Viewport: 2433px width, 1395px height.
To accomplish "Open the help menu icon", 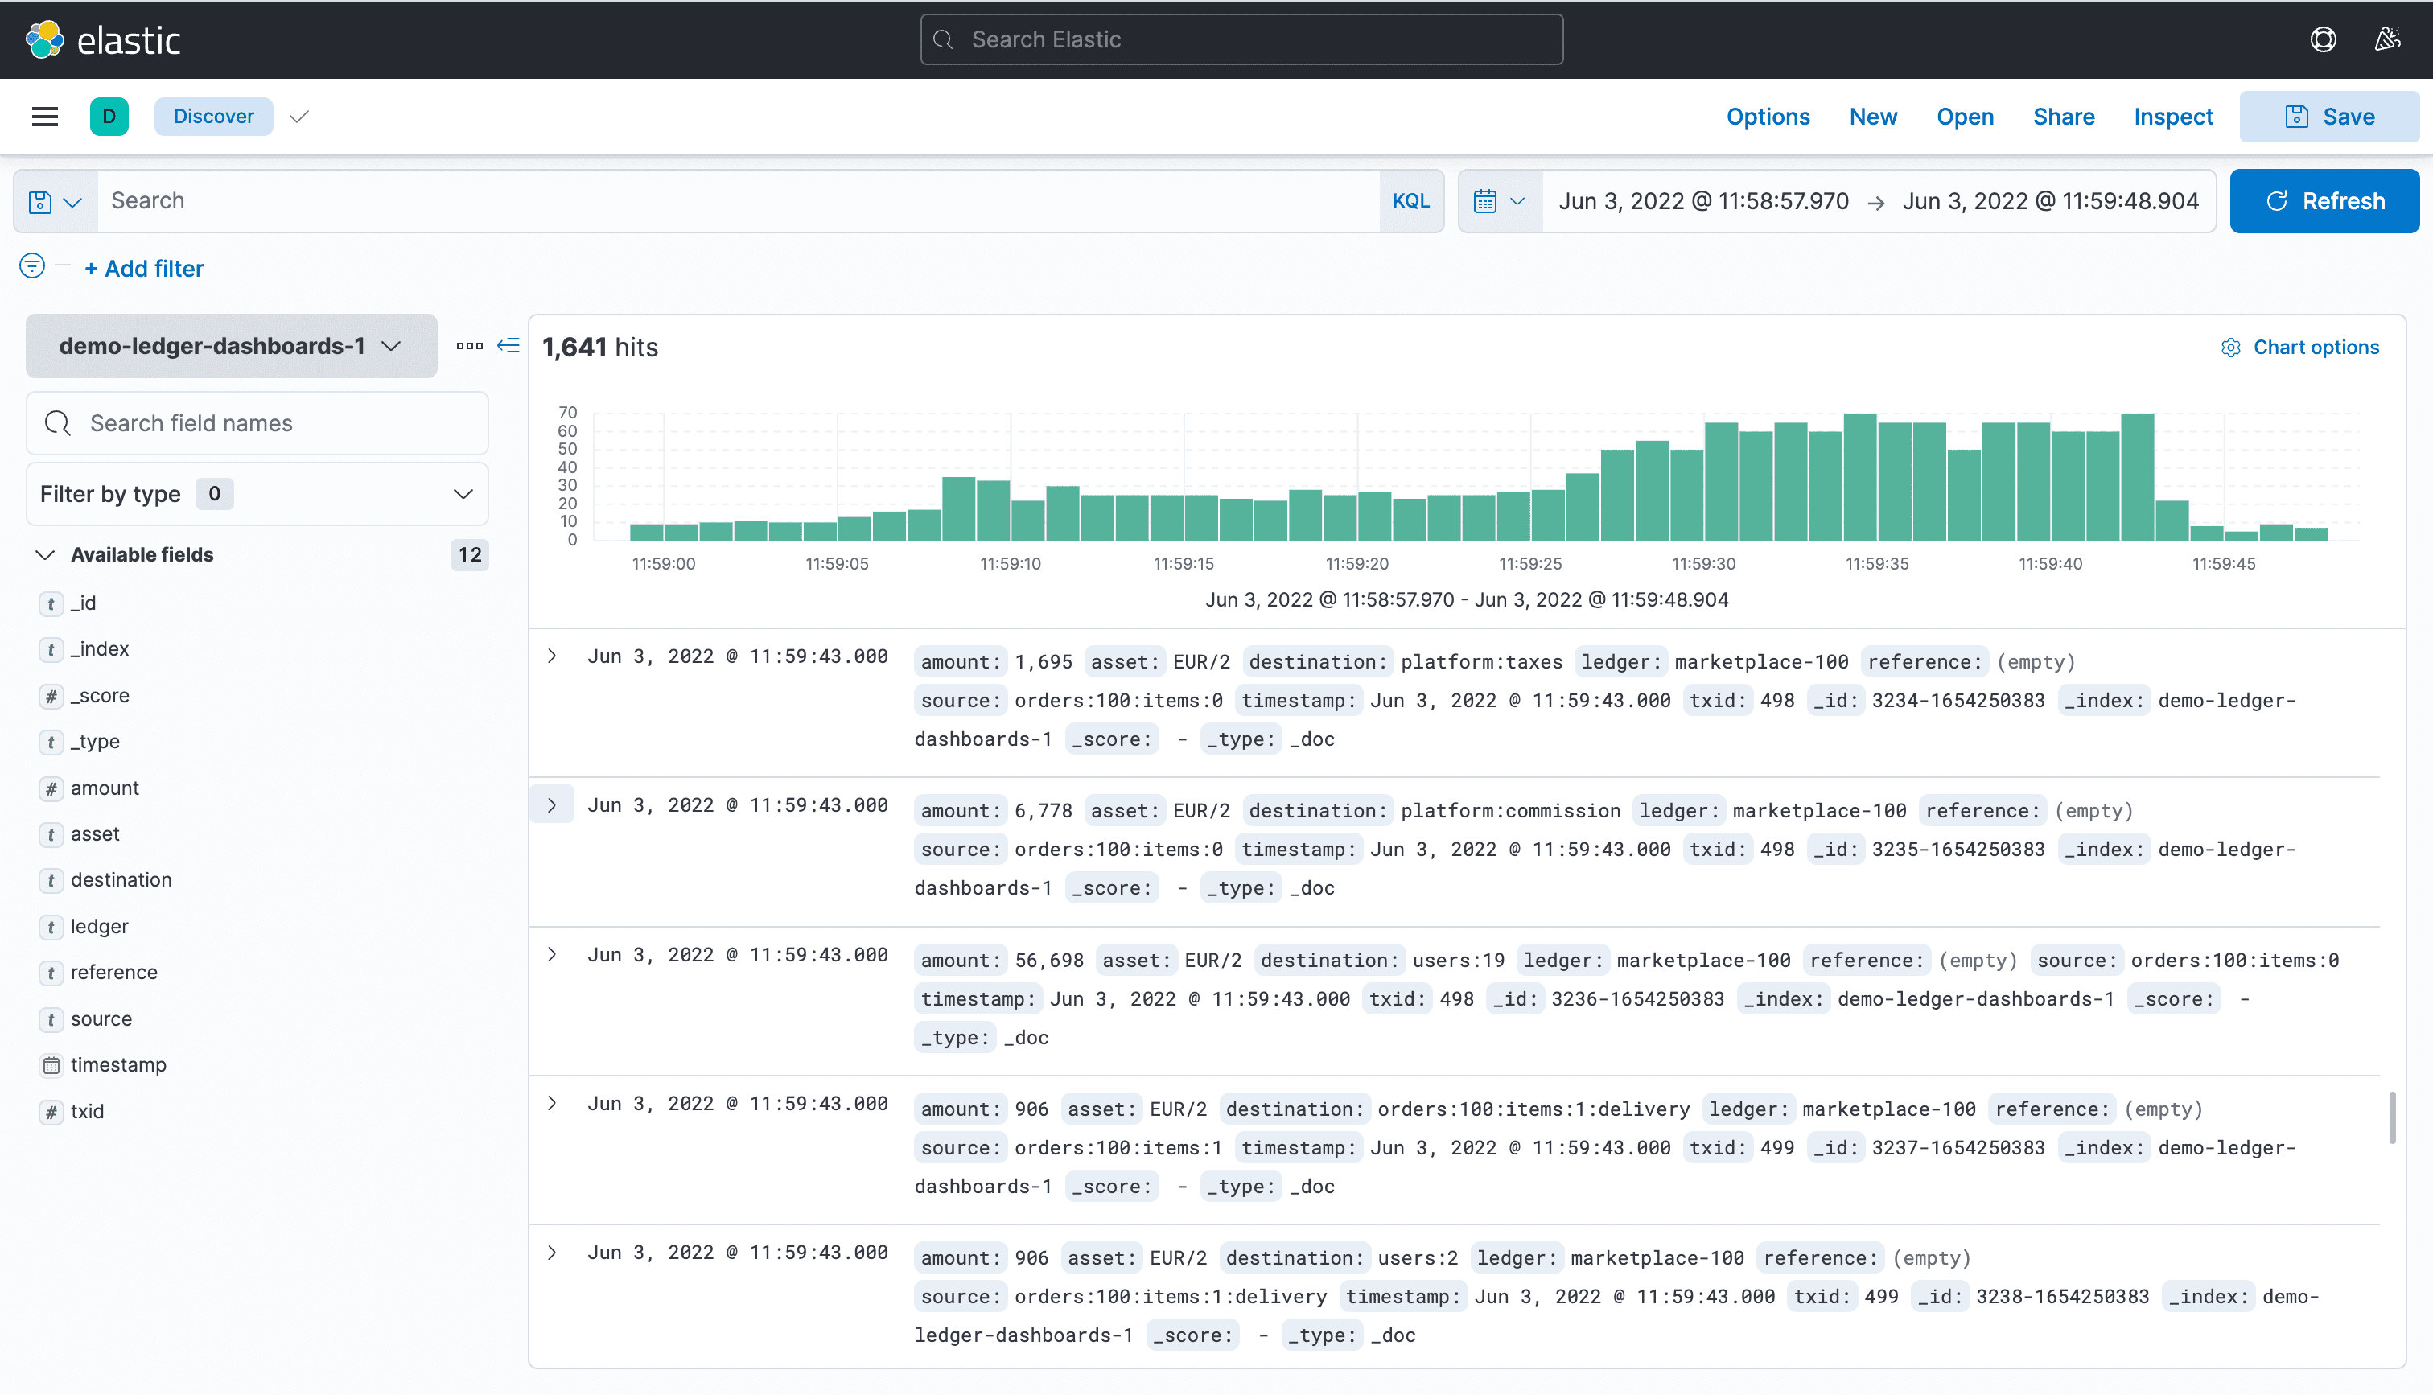I will pos(2322,39).
